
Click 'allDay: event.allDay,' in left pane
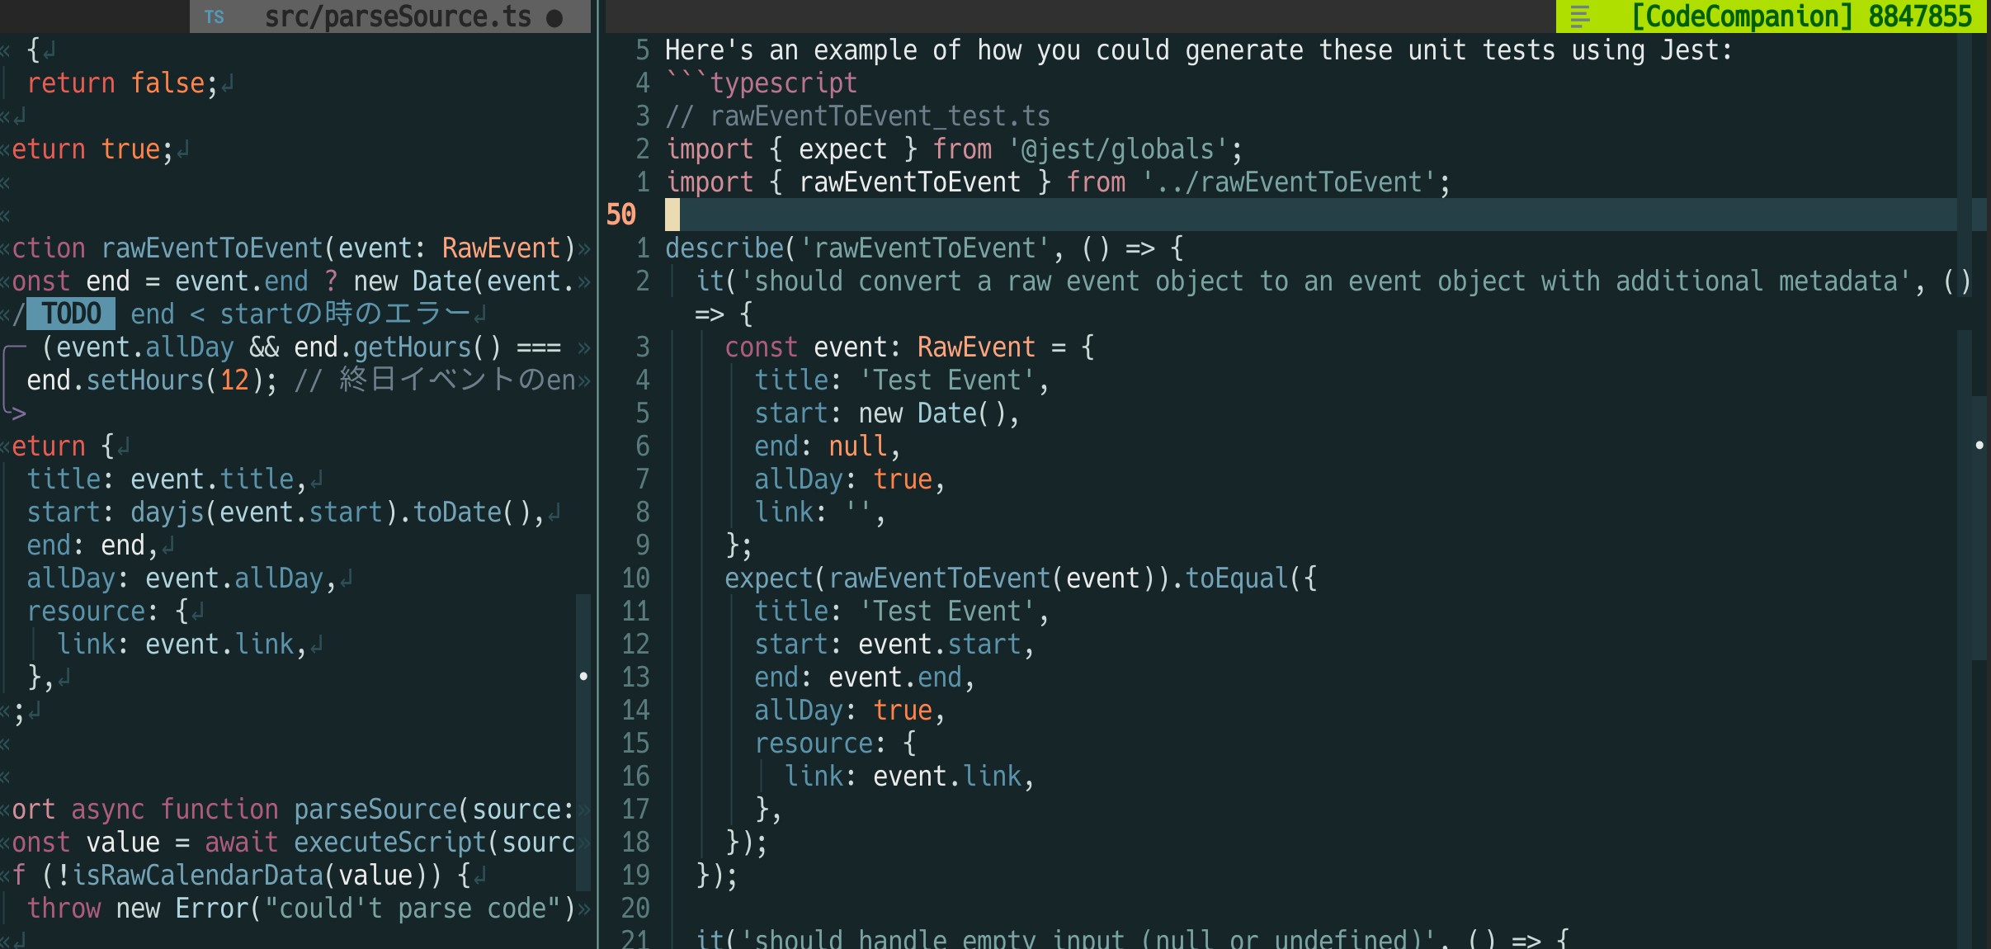pos(182,578)
